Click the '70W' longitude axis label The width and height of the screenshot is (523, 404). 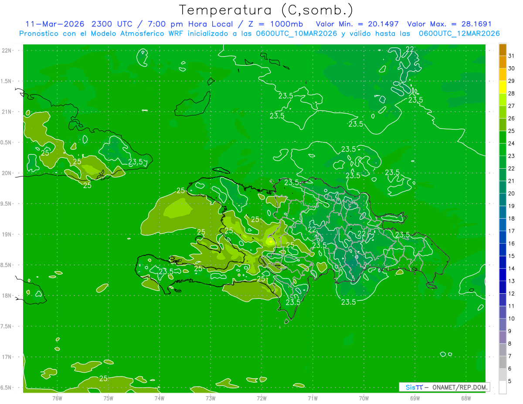pos(363,398)
